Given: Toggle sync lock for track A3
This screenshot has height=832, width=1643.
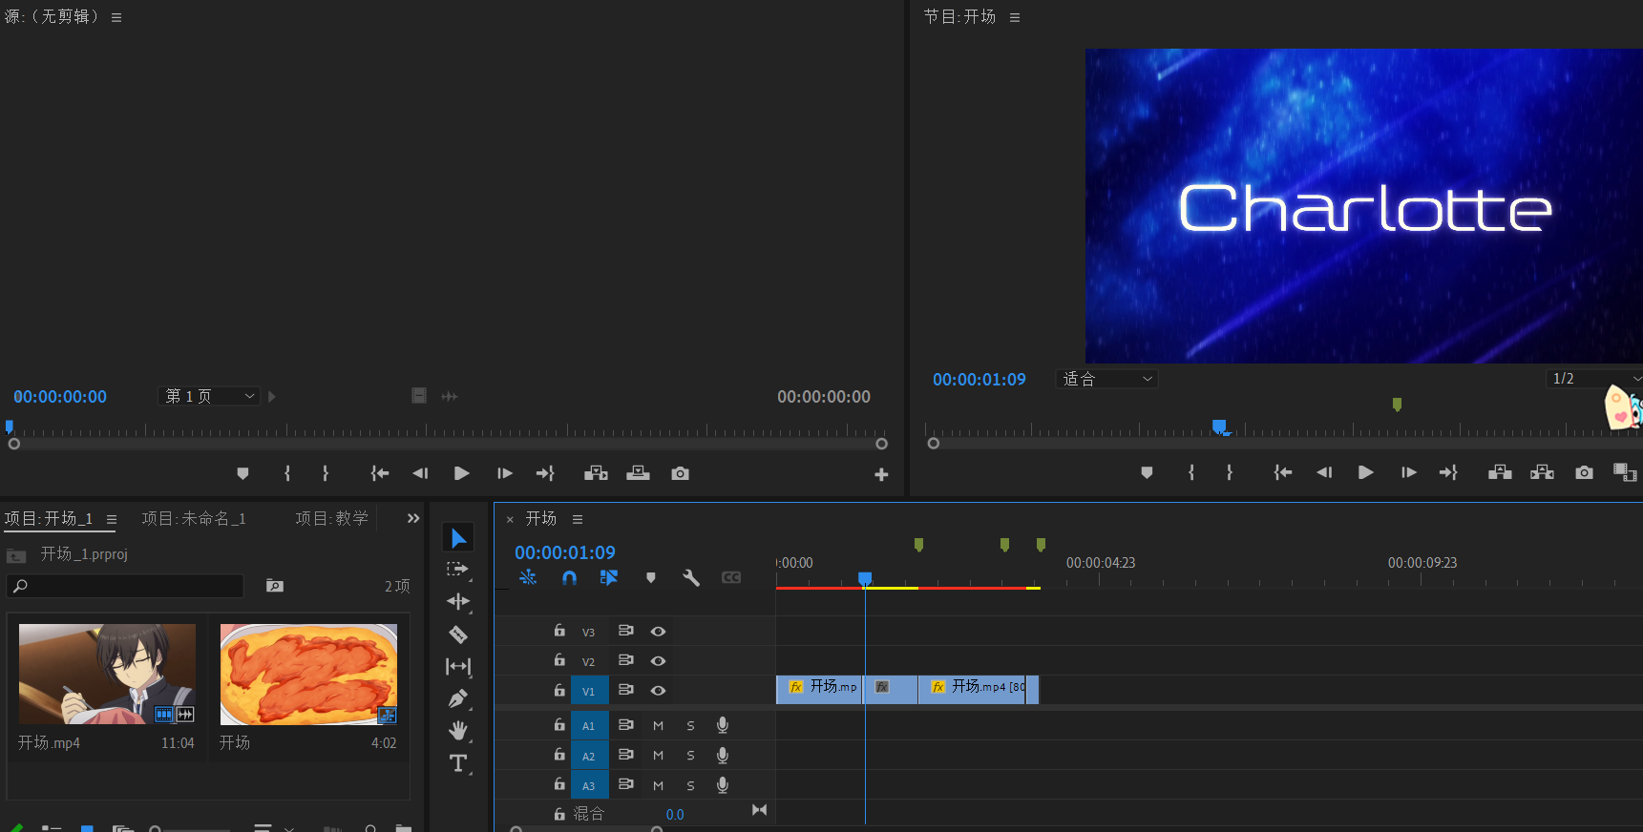Looking at the screenshot, I should 626,784.
